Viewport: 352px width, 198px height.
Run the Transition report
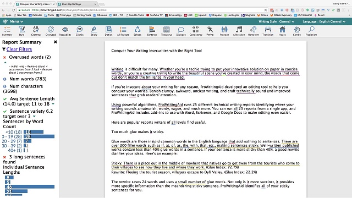point(268,31)
